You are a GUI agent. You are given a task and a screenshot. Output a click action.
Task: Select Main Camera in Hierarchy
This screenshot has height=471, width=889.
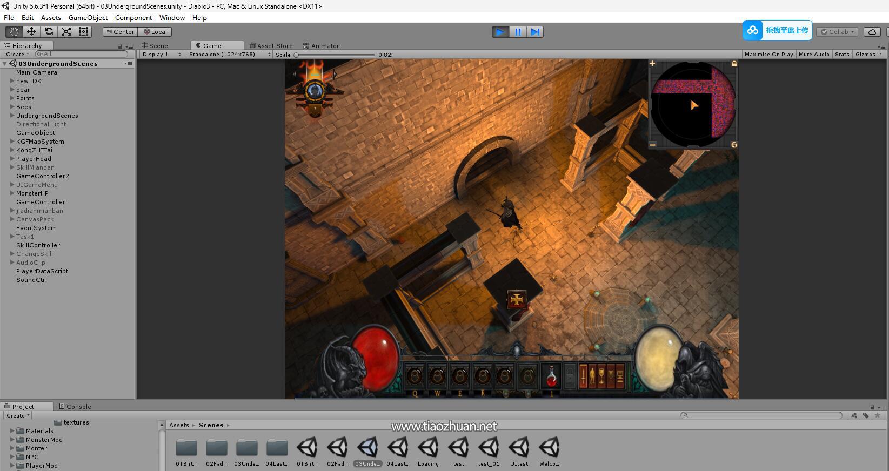[x=36, y=72]
